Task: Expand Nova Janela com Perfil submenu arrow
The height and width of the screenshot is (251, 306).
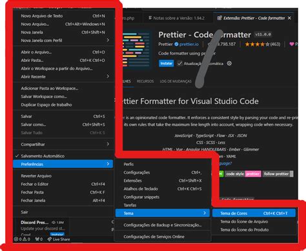Action: click(x=108, y=40)
